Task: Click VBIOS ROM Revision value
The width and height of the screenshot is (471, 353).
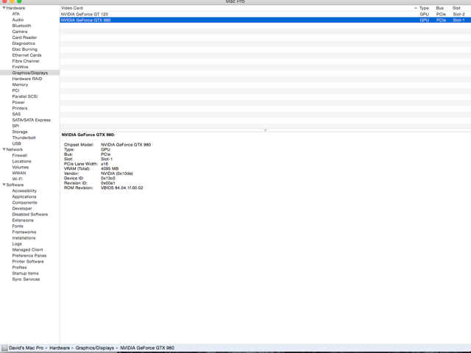Action: pos(121,188)
